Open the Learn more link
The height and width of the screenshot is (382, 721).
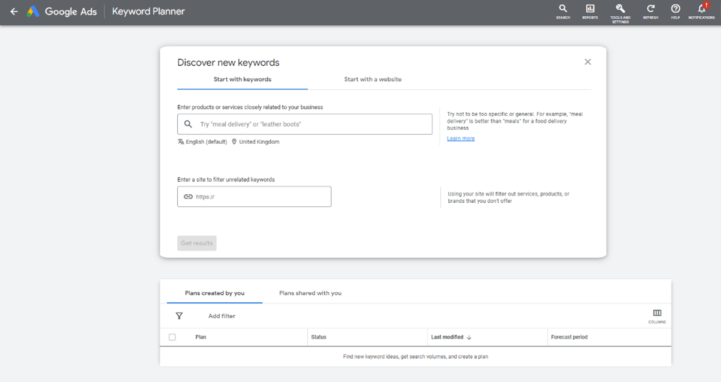pos(461,138)
